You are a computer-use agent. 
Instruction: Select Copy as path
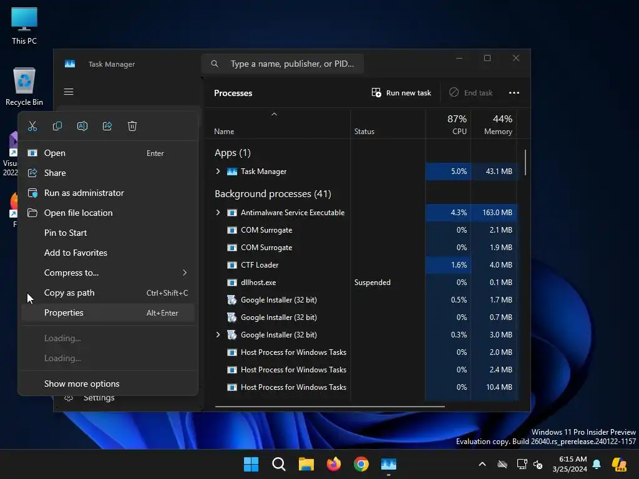click(108, 293)
